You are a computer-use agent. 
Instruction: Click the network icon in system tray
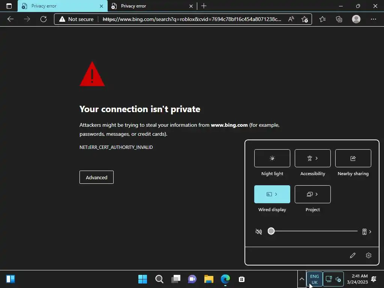328,279
